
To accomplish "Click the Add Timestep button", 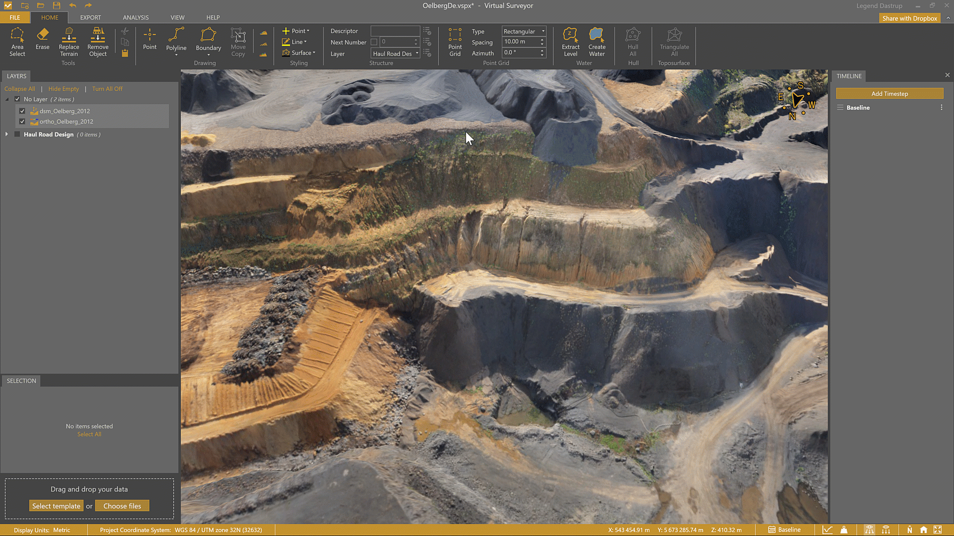I will click(889, 94).
